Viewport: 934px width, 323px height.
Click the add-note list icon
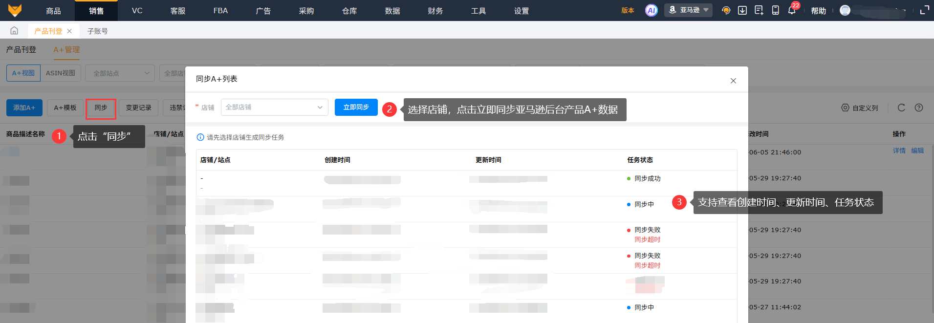tap(759, 10)
